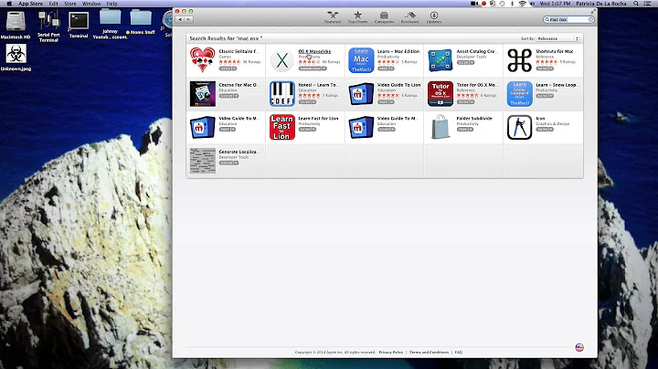
Task: Go forward with the forward arrow button
Action: pos(188,19)
